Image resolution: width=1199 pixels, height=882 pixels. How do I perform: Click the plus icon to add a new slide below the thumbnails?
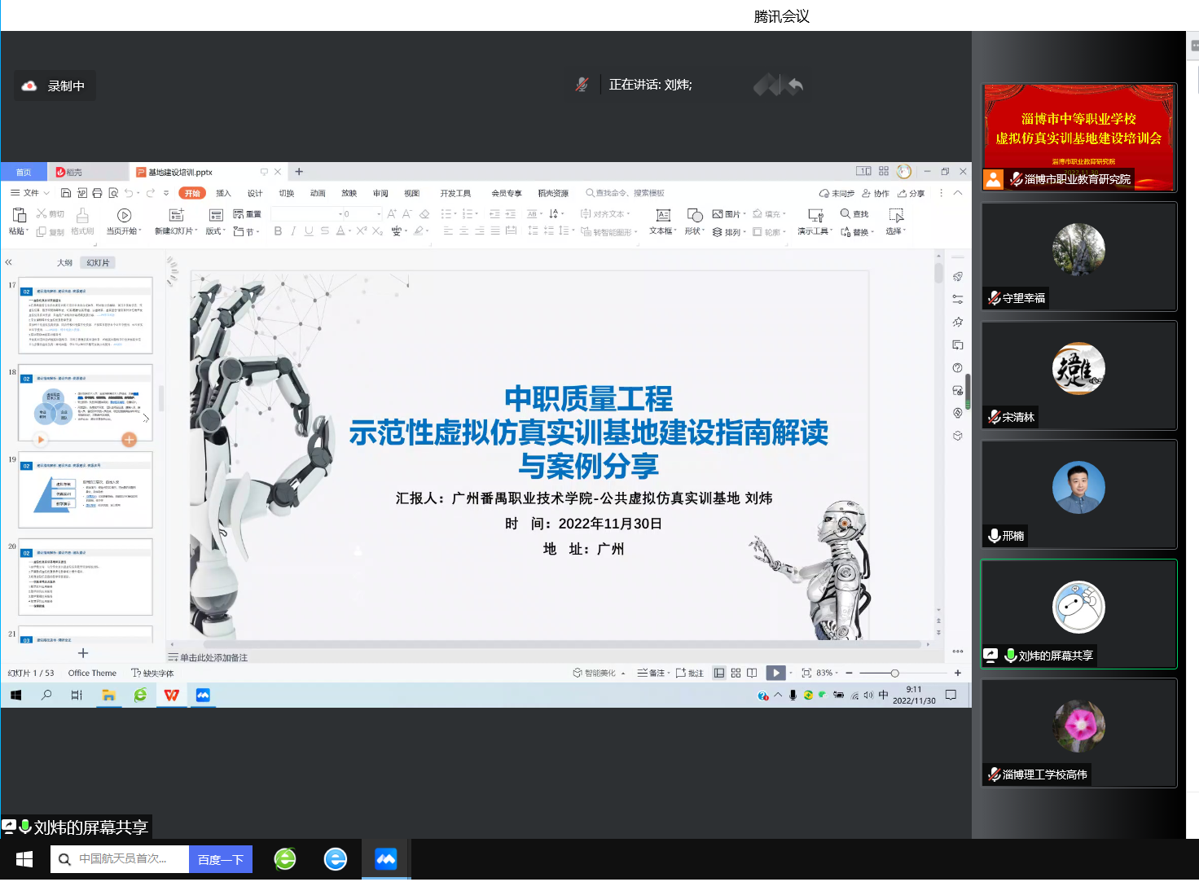click(82, 653)
